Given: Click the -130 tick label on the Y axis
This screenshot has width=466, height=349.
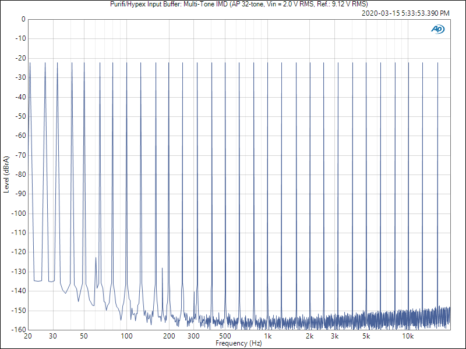Looking at the screenshot, I should click(19, 272).
